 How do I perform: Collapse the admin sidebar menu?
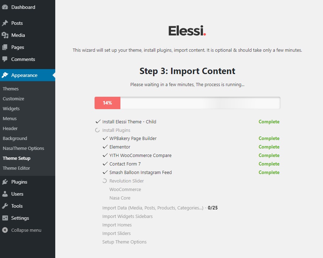[x=22, y=230]
